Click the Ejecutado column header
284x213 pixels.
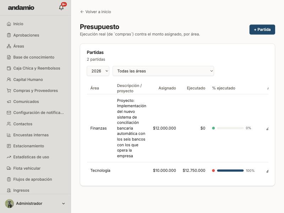point(196,88)
